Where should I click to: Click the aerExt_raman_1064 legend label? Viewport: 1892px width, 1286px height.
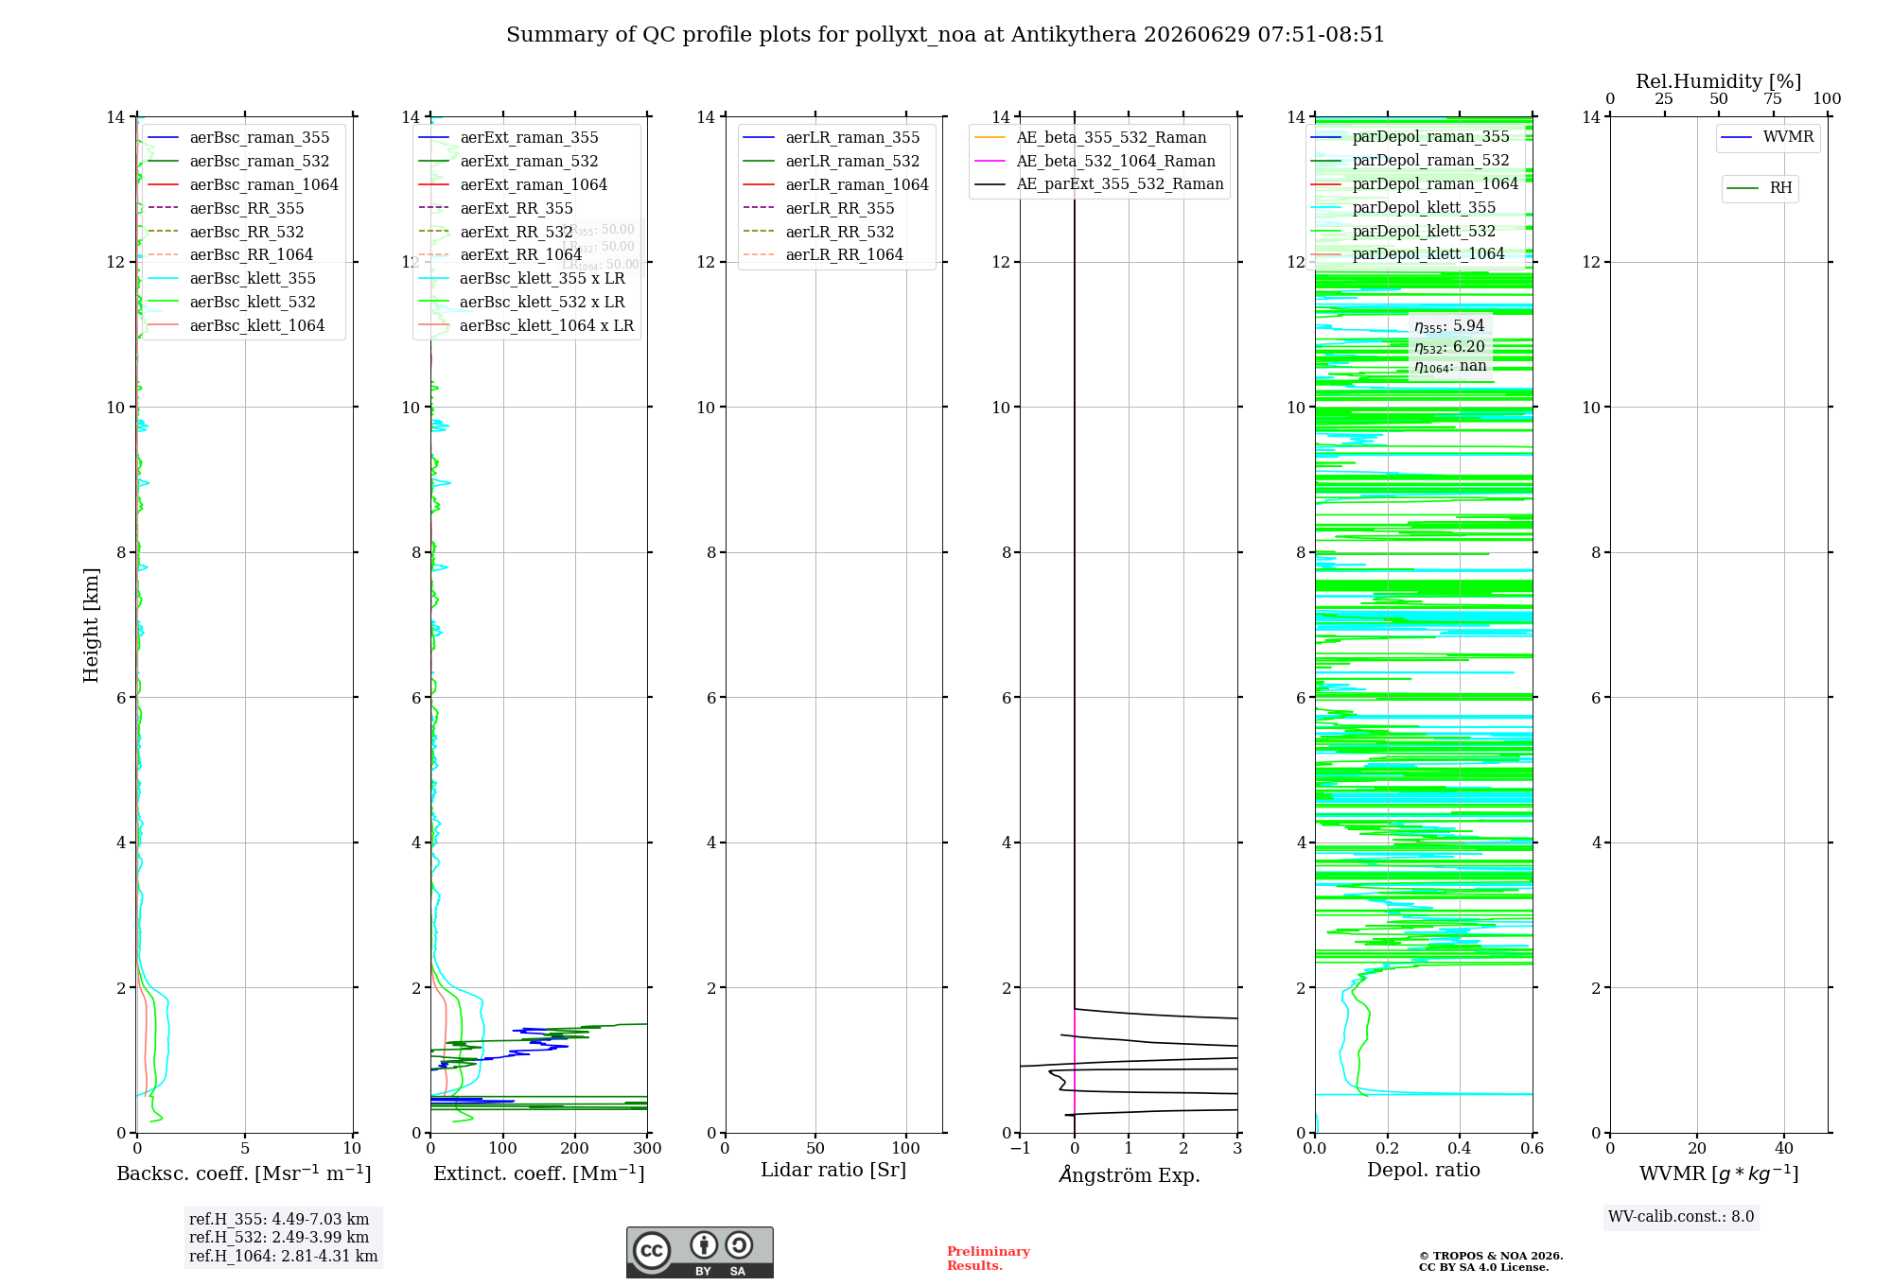pos(534,185)
